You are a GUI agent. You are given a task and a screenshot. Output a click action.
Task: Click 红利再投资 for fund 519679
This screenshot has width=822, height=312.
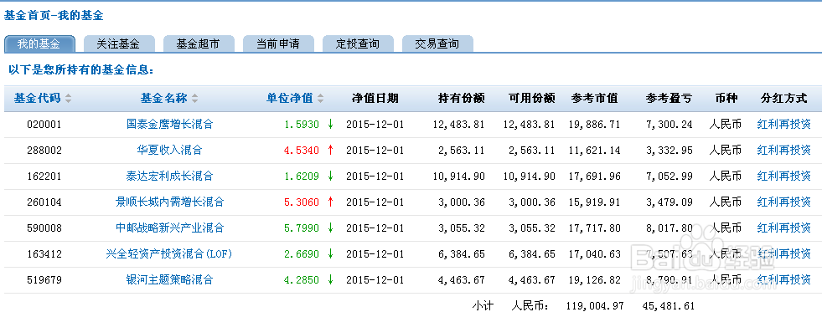tap(783, 280)
